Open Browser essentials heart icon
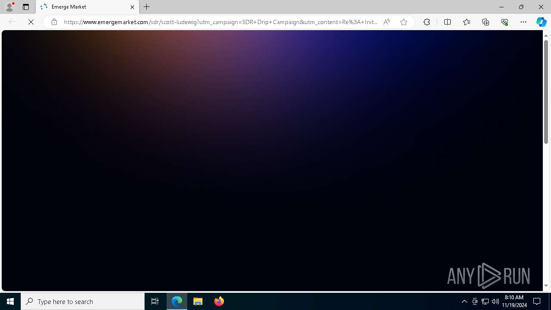 (x=505, y=22)
